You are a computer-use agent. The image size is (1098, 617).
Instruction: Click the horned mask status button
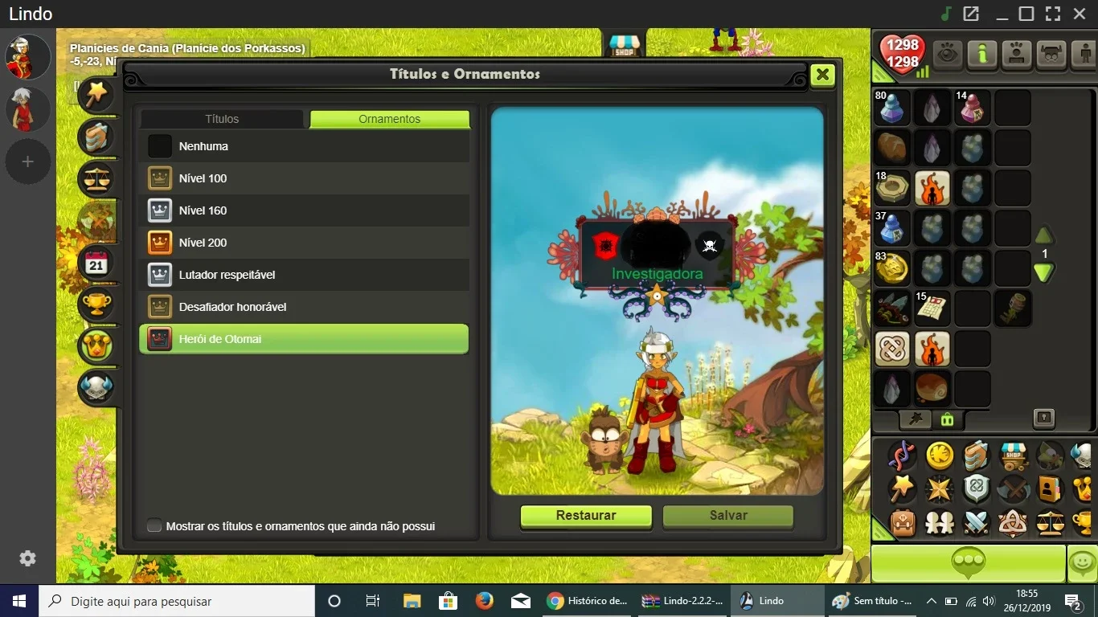(x=1051, y=55)
